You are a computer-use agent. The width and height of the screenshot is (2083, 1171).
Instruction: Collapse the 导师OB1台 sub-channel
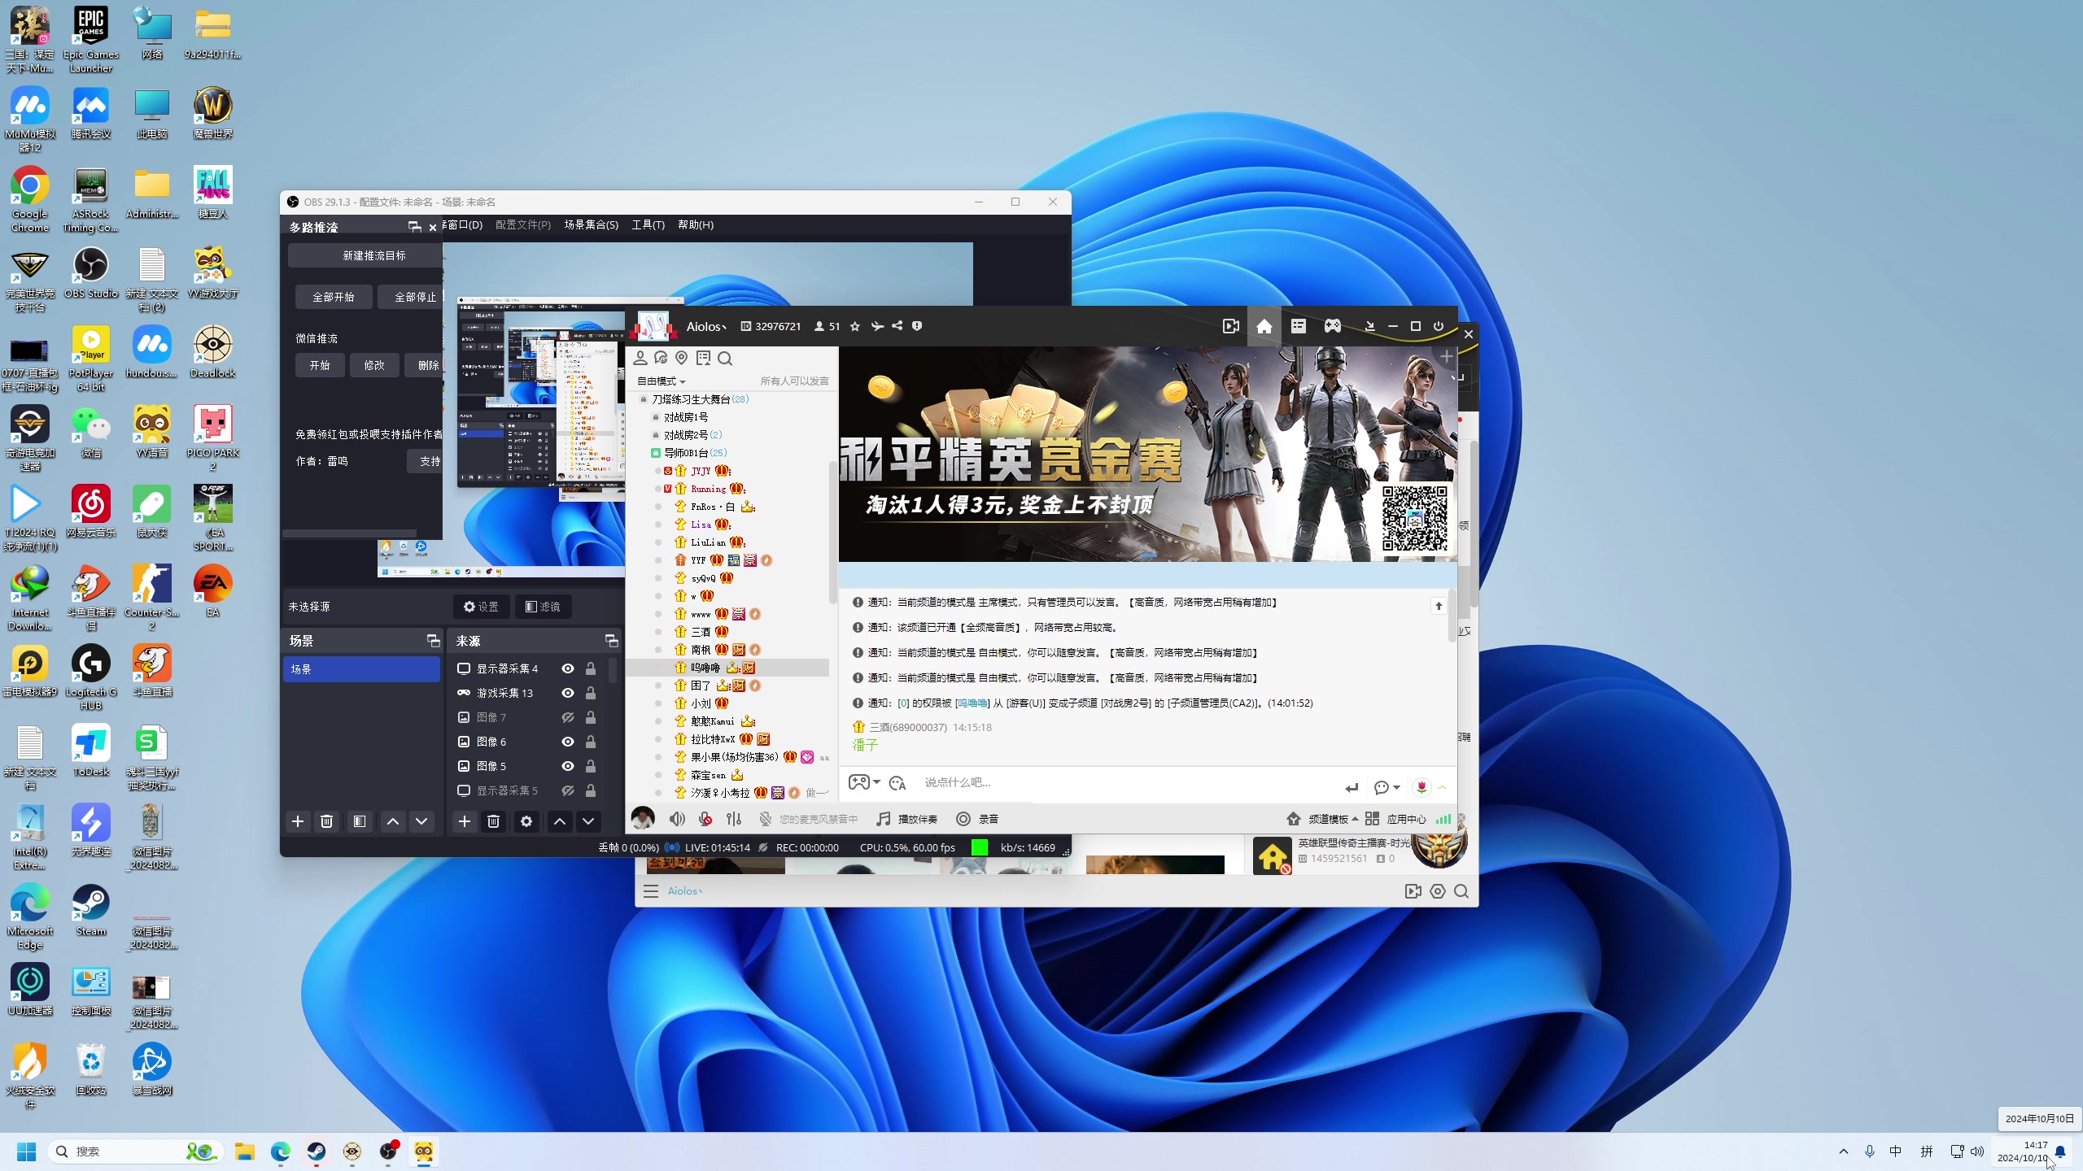(655, 453)
